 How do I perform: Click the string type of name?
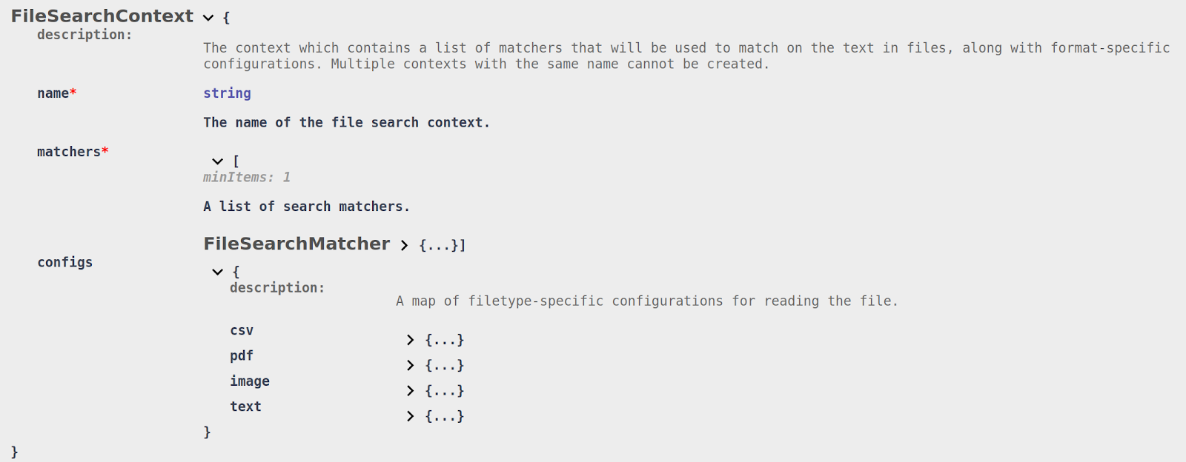point(227,93)
